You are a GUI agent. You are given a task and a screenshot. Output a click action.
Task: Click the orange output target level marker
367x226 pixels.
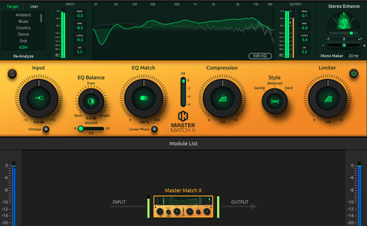click(x=291, y=23)
